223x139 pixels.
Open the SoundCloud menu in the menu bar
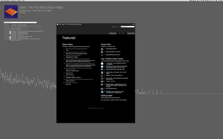tap(13, 1)
